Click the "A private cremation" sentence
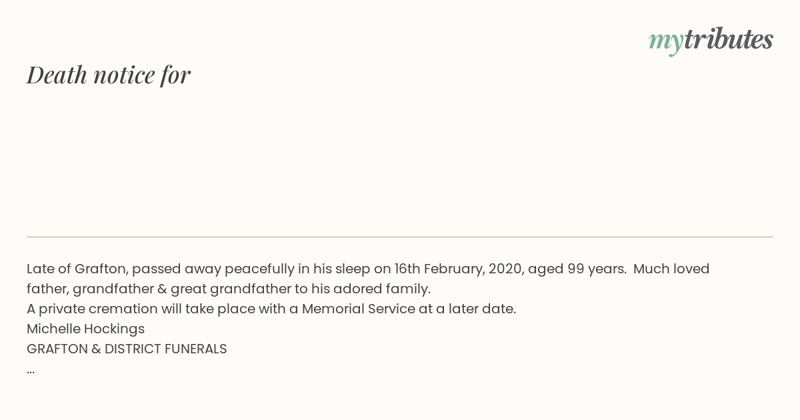 pyautogui.click(x=271, y=309)
